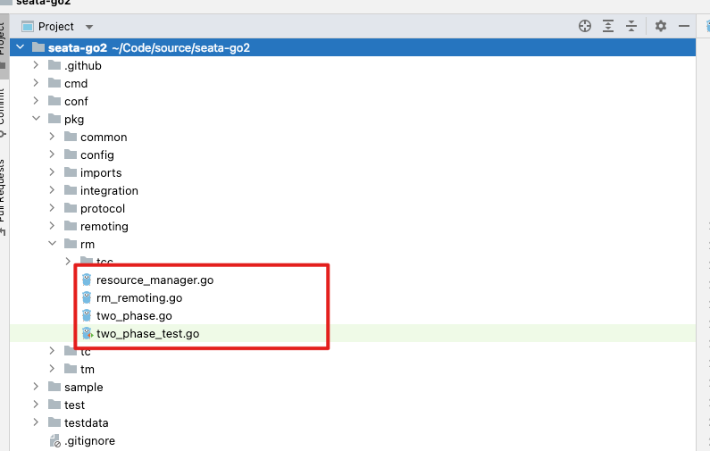This screenshot has width=710, height=451.
Task: Select the conf folder icon
Action: [x=54, y=101]
